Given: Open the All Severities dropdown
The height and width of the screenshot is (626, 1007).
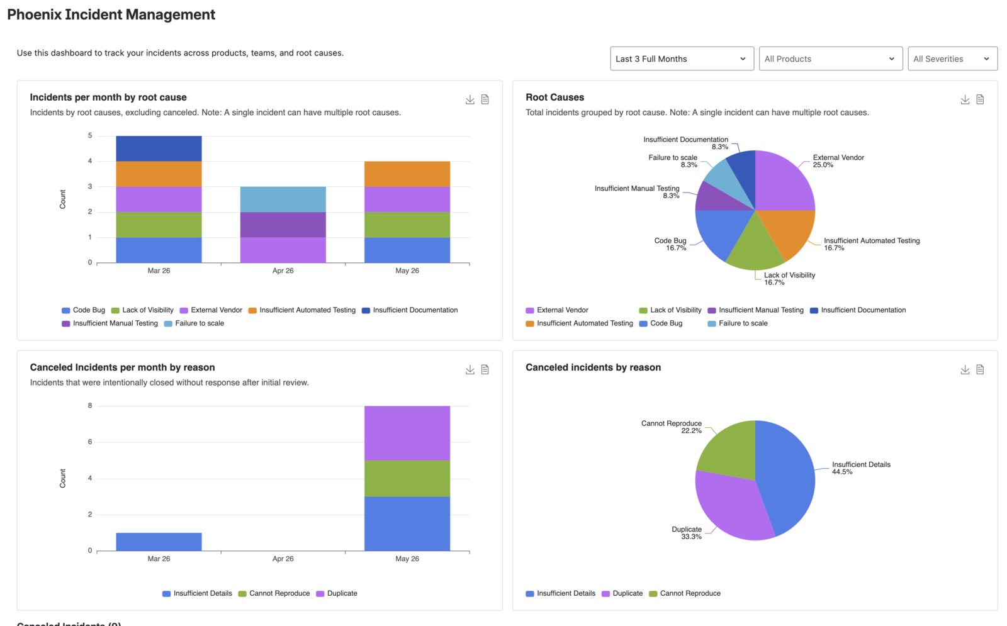Looking at the screenshot, I should (952, 59).
